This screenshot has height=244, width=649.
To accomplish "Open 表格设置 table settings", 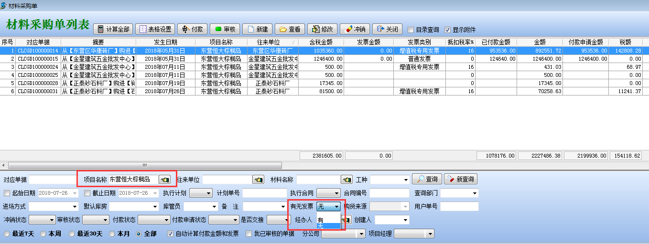I will click(155, 29).
